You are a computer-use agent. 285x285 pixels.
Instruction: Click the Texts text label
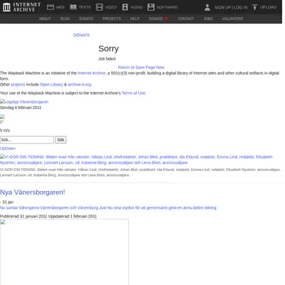85,7
